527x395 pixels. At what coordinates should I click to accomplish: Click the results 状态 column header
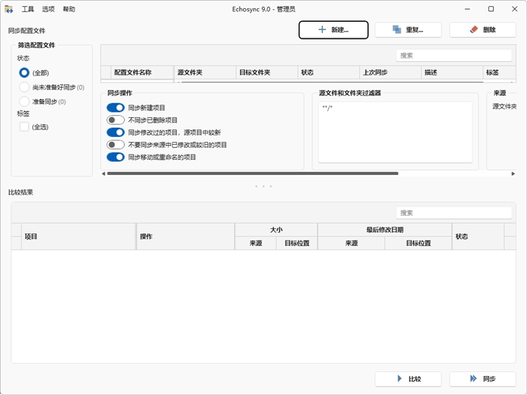click(x=478, y=236)
